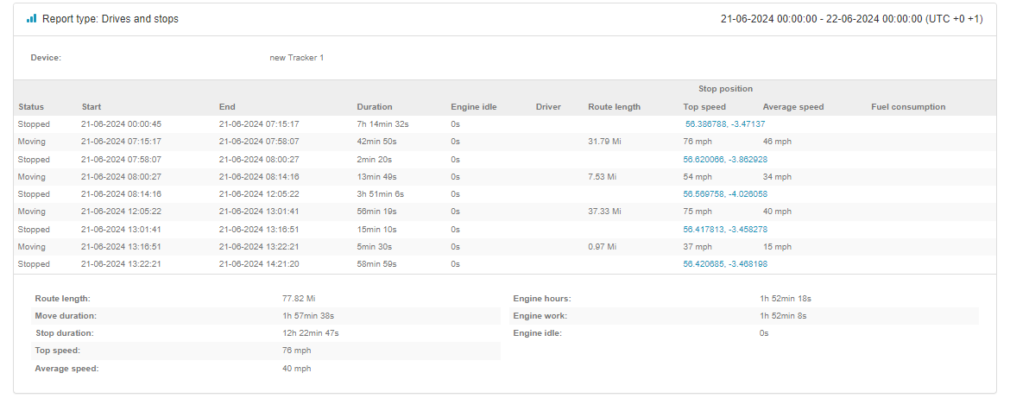
Task: Click the Route length column header
Action: 614,107
